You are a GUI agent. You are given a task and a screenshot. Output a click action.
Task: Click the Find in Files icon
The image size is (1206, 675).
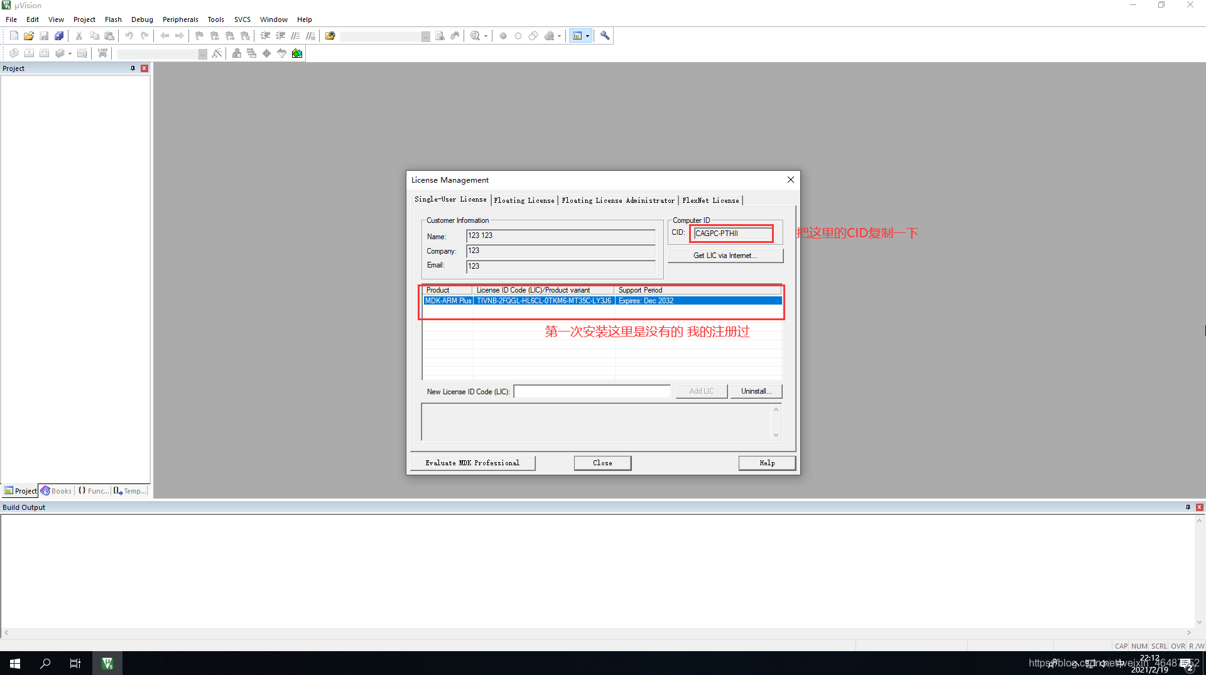[x=330, y=36]
